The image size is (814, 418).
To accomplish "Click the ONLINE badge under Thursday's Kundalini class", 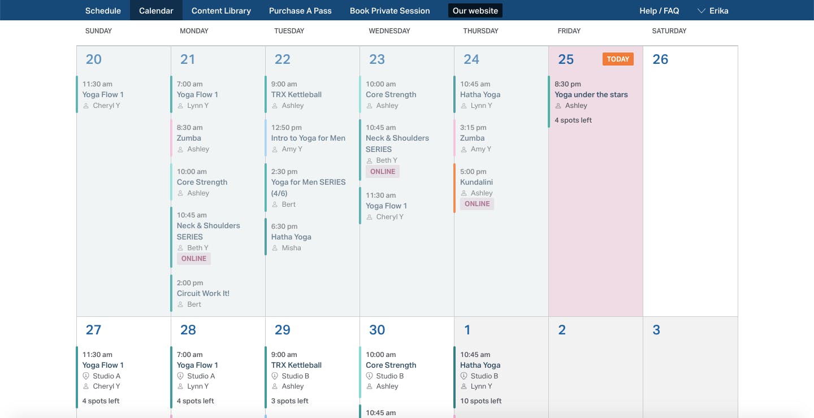I will (x=477, y=204).
